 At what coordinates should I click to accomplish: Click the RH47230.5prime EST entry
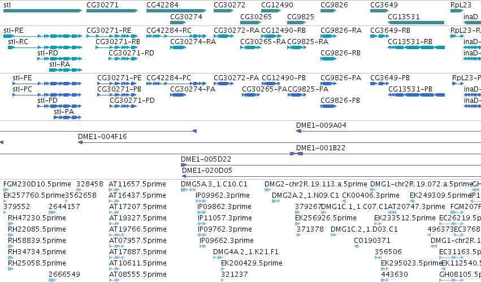[11, 224]
